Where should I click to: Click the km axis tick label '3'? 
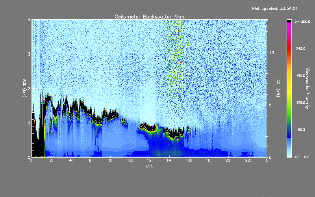pyautogui.click(x=29, y=54)
